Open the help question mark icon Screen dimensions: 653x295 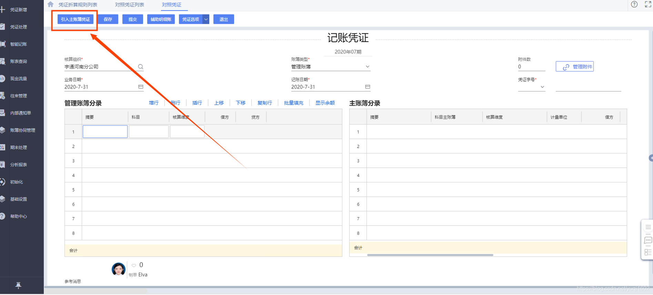634,4
